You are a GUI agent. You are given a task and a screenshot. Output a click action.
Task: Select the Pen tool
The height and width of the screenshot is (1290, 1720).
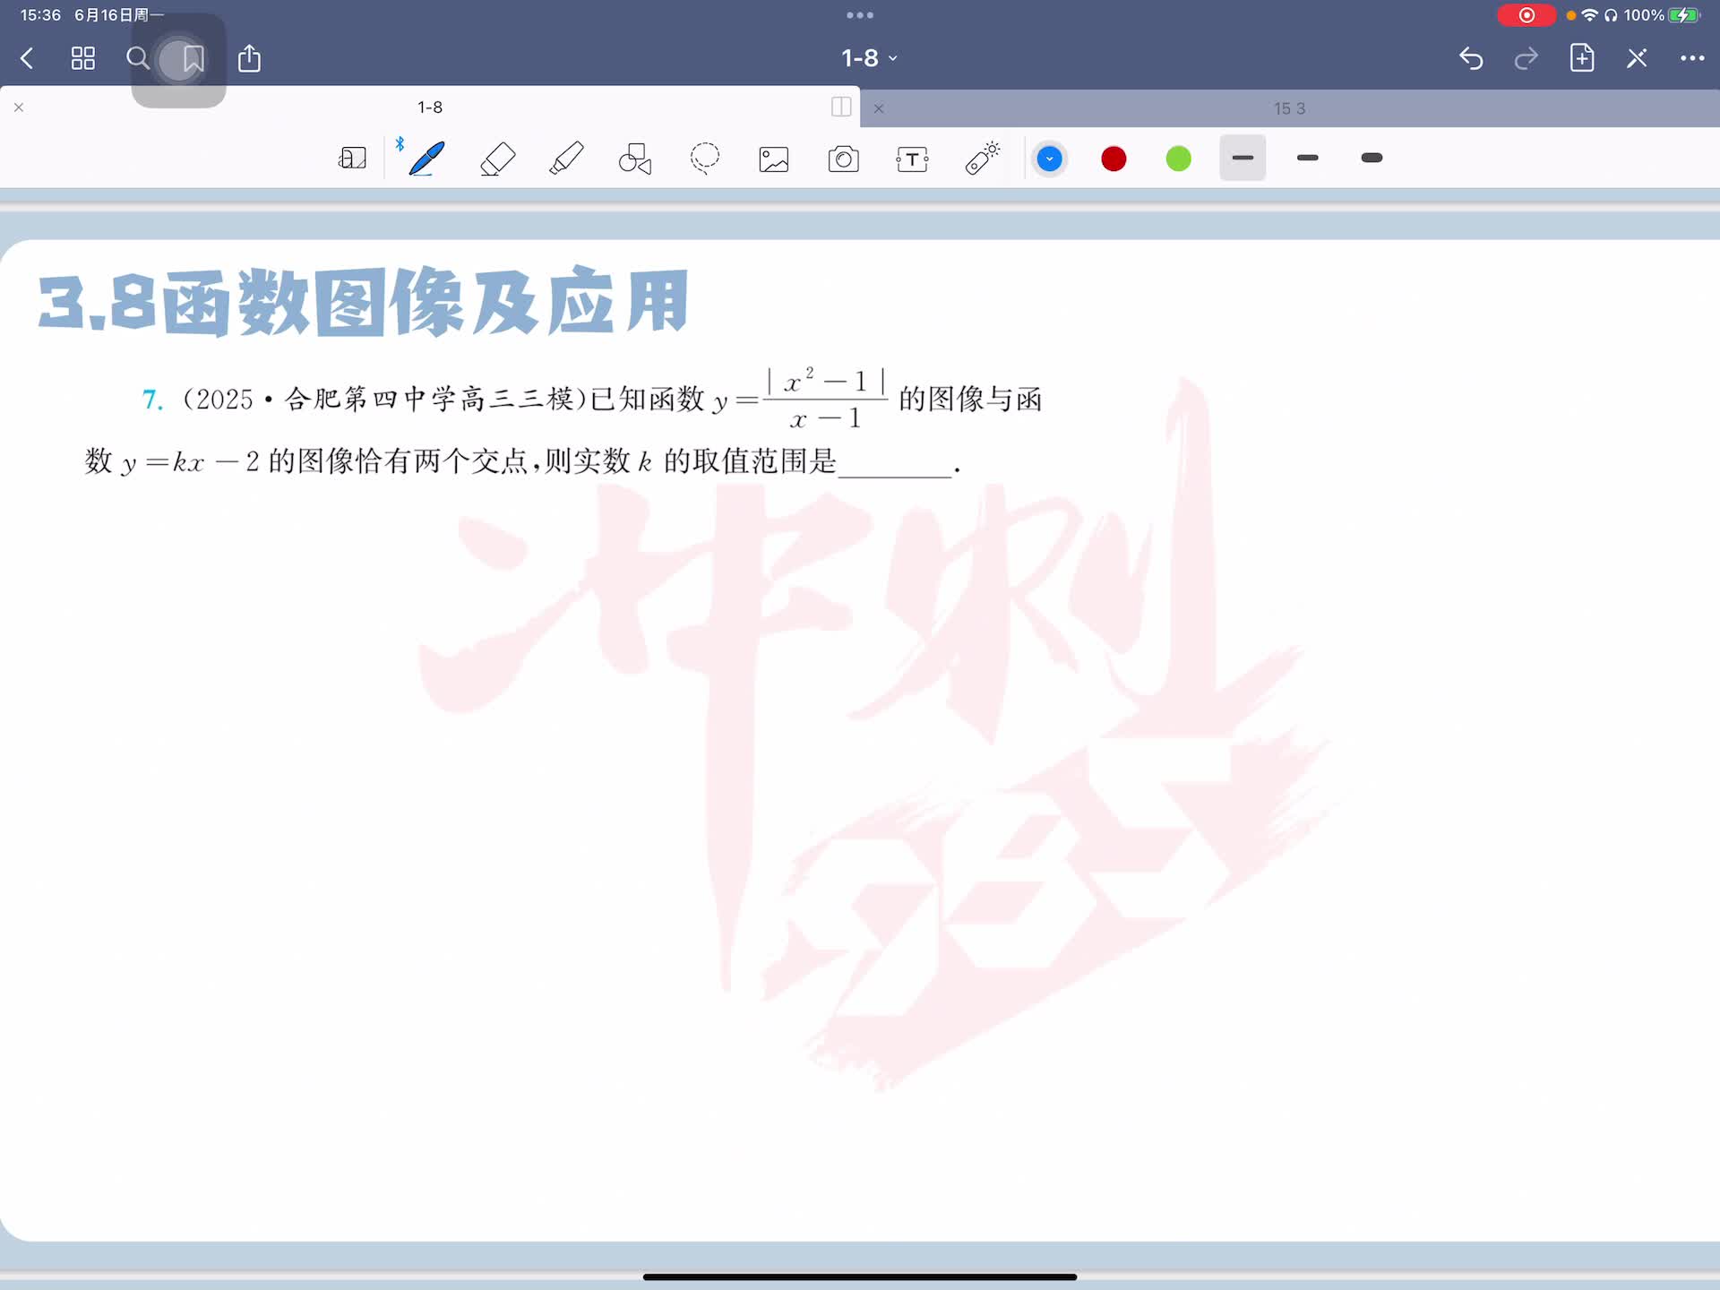pyautogui.click(x=426, y=159)
